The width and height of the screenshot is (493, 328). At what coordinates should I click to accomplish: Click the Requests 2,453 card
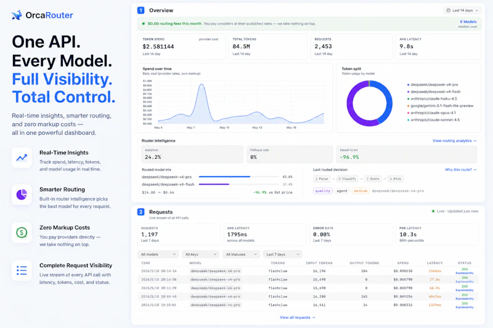click(351, 46)
